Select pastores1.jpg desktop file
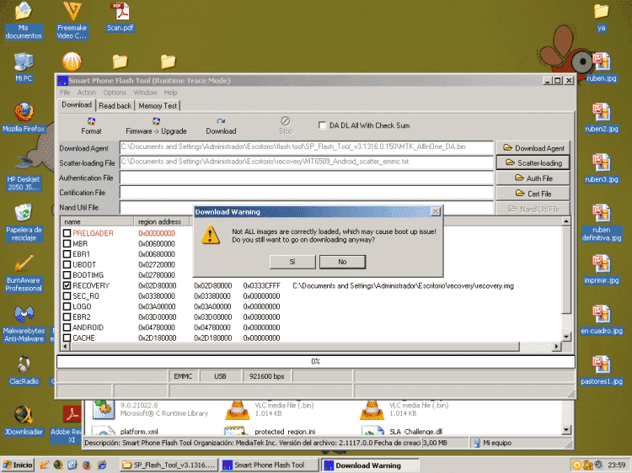Image resolution: width=632 pixels, height=473 pixels. [x=602, y=370]
